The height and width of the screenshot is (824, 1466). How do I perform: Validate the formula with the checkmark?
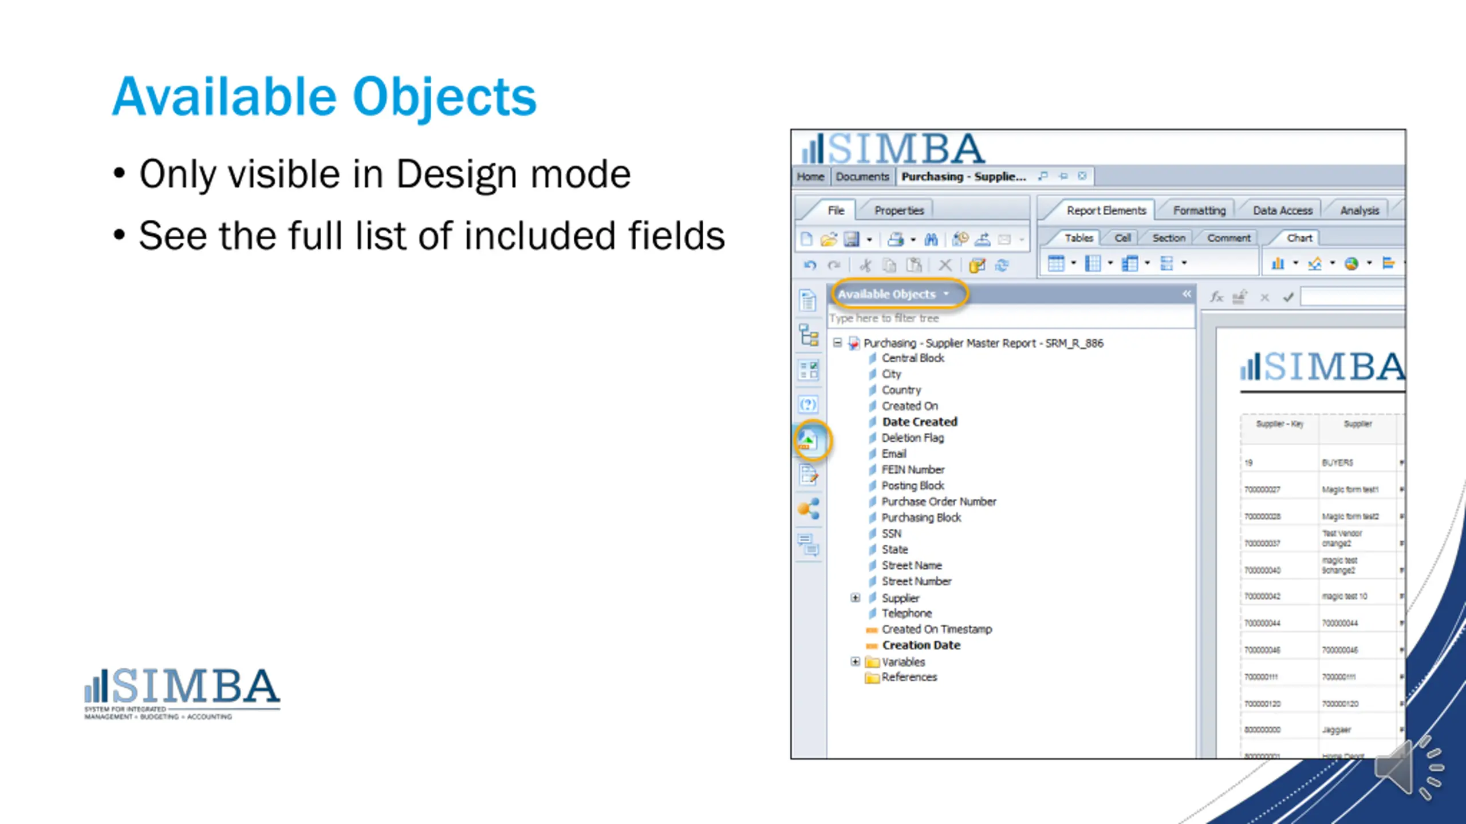coord(1288,297)
